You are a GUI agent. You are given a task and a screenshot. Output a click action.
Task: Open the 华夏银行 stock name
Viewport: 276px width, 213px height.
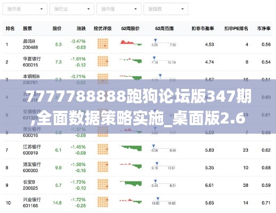(x=32, y=59)
